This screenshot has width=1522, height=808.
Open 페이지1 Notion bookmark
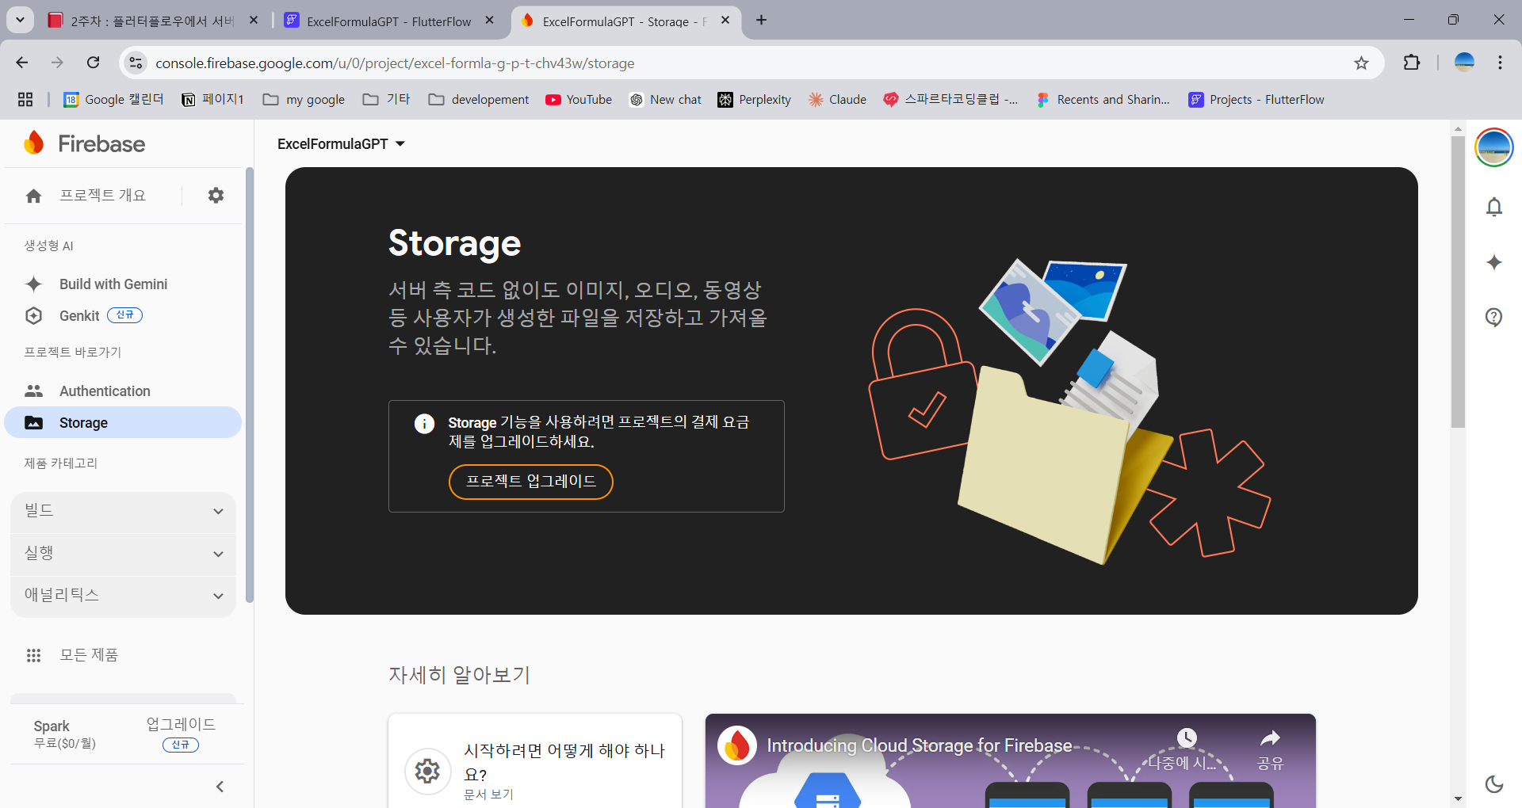tap(212, 100)
